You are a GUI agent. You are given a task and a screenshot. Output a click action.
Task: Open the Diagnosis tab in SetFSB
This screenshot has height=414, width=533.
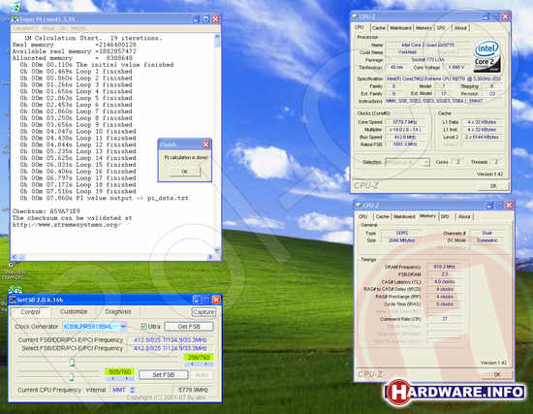(x=118, y=311)
